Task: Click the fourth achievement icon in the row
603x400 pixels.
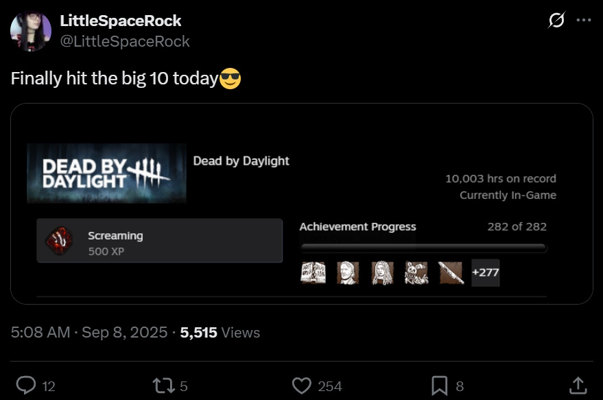Action: (416, 273)
